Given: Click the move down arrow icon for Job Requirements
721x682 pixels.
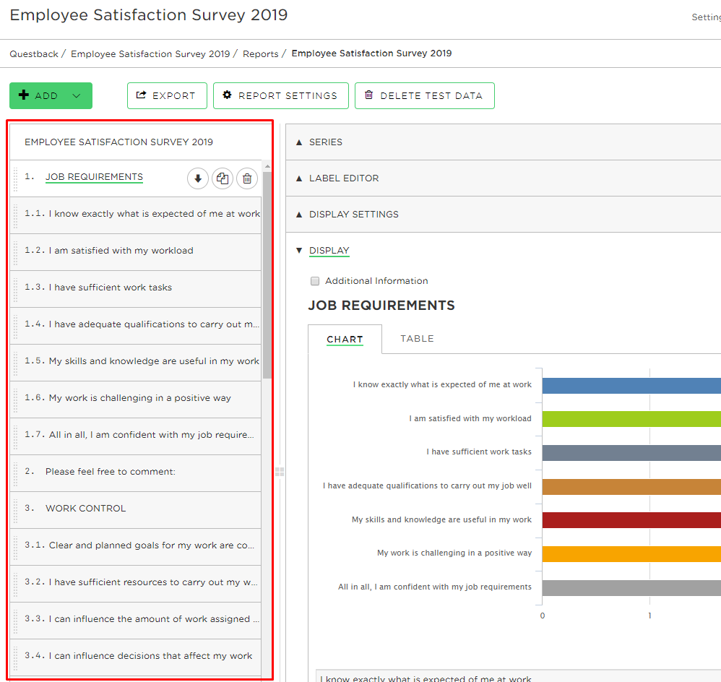Looking at the screenshot, I should [x=198, y=178].
